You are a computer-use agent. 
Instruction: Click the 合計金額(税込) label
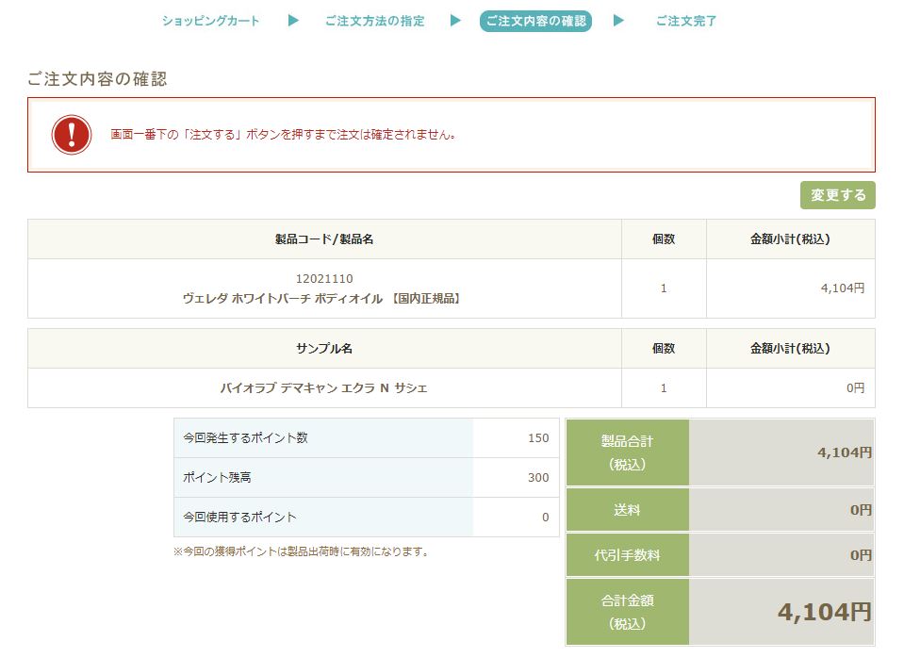point(627,612)
